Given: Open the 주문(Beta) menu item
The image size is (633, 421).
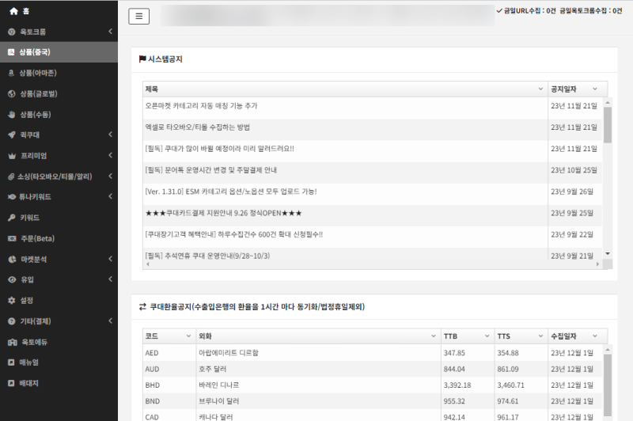Looking at the screenshot, I should (59, 238).
